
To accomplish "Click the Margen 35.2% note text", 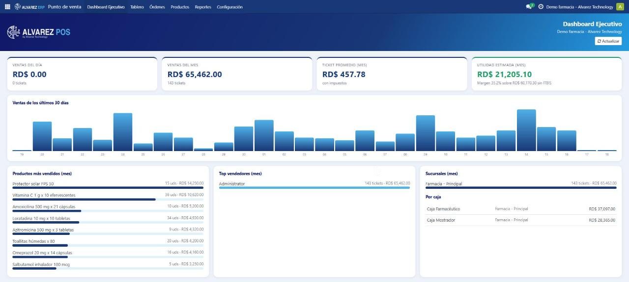I will (x=514, y=83).
